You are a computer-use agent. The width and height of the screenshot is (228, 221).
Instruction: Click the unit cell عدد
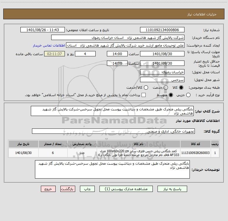[x=82, y=153]
